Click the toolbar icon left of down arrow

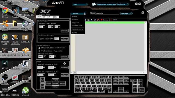[88, 20]
